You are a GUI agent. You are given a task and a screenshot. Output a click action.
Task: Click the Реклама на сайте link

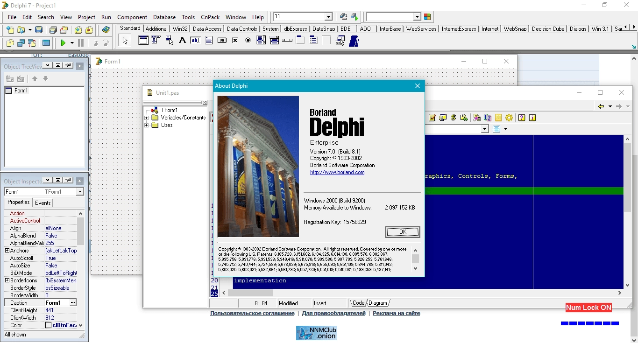click(x=397, y=313)
